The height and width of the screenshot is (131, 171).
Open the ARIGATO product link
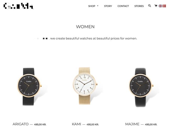21,124
